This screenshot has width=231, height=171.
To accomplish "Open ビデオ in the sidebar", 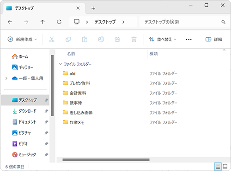I will [20, 144].
